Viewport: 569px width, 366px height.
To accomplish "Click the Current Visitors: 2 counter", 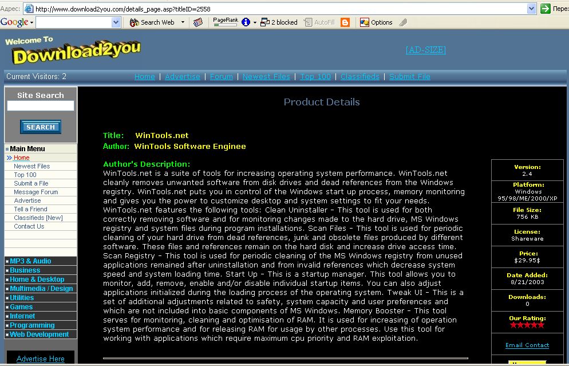I will (x=36, y=77).
